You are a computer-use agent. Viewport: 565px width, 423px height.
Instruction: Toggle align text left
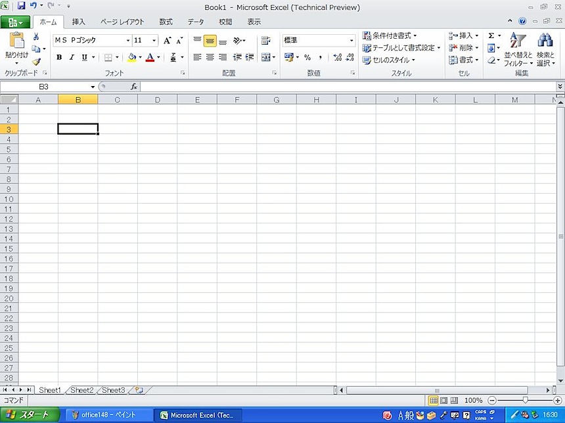[197, 57]
